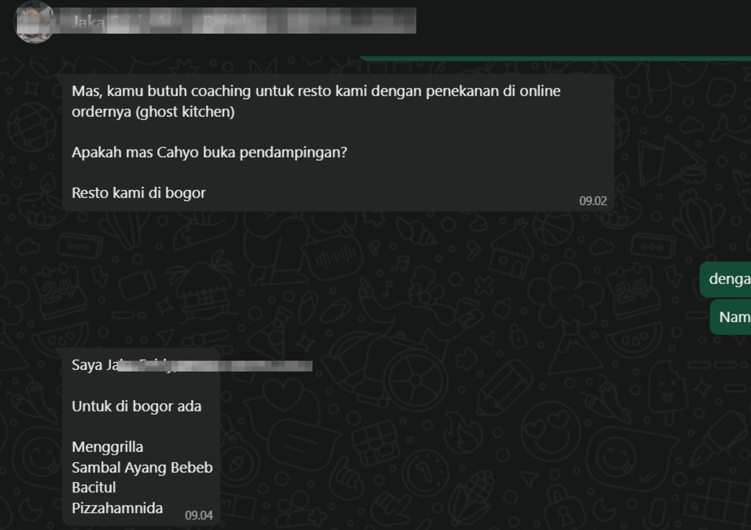This screenshot has height=530, width=751.
Task: Click the green outgoing message edge at top
Action: [x=556, y=59]
